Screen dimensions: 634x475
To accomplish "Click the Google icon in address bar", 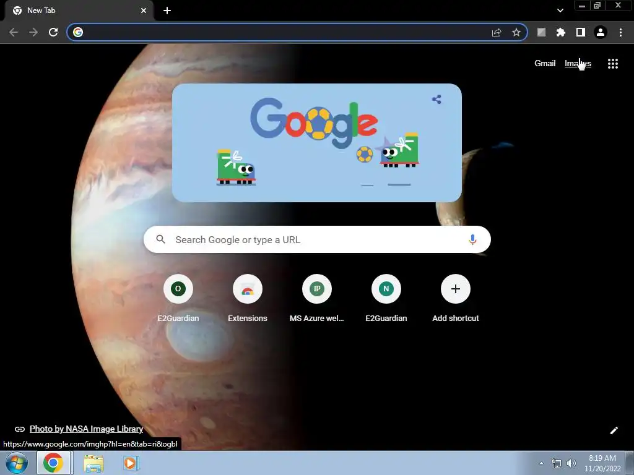I will click(78, 32).
